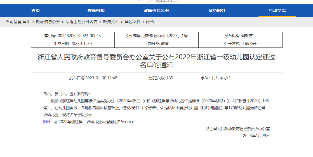313x157 pixels.
Task: Set font size to 中
Action: [221, 78]
